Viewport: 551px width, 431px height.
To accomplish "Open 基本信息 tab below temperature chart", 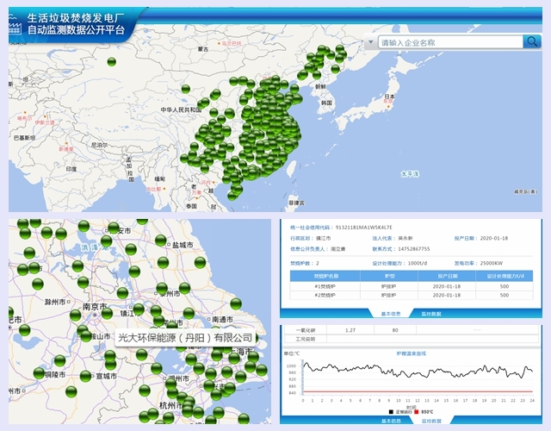I will click(390, 422).
